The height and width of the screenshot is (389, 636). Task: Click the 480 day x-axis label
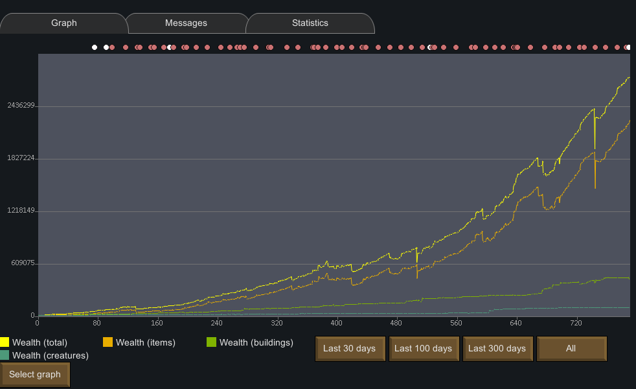(396, 324)
